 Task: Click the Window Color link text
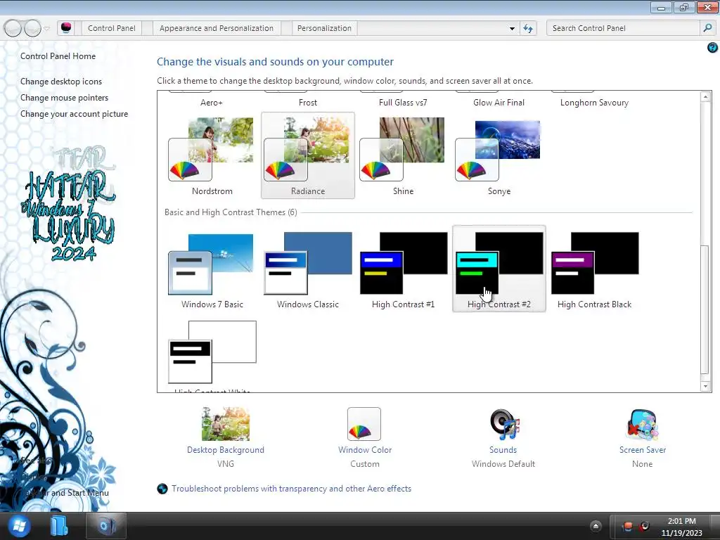pos(365,450)
